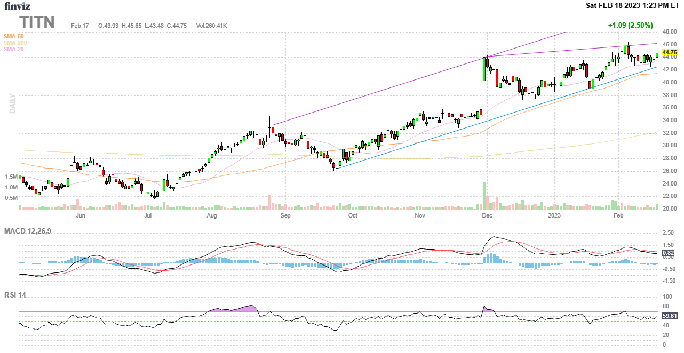684x353 pixels.
Task: Select the SMA 200 legend label
Action: 15,43
